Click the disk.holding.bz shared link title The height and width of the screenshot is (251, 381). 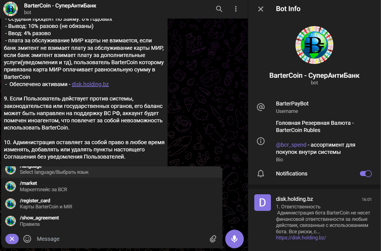click(x=294, y=199)
